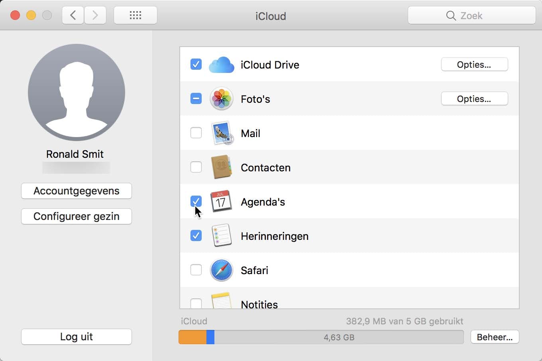
Task: Enable the Contacten checkbox
Action: pyautogui.click(x=196, y=167)
